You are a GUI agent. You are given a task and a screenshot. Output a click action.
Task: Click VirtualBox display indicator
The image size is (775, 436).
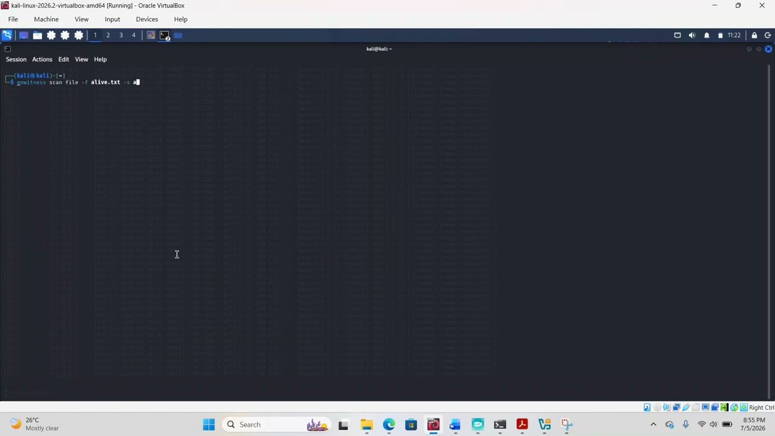(705, 408)
